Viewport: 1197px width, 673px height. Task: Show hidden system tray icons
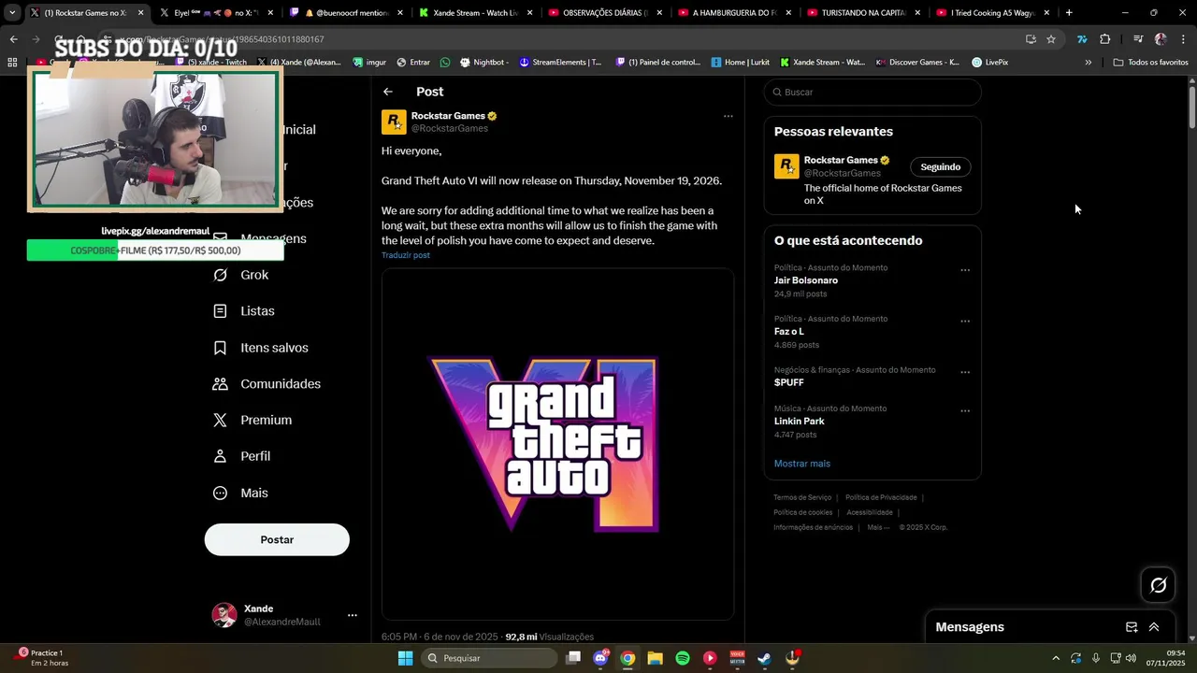[x=1056, y=658]
